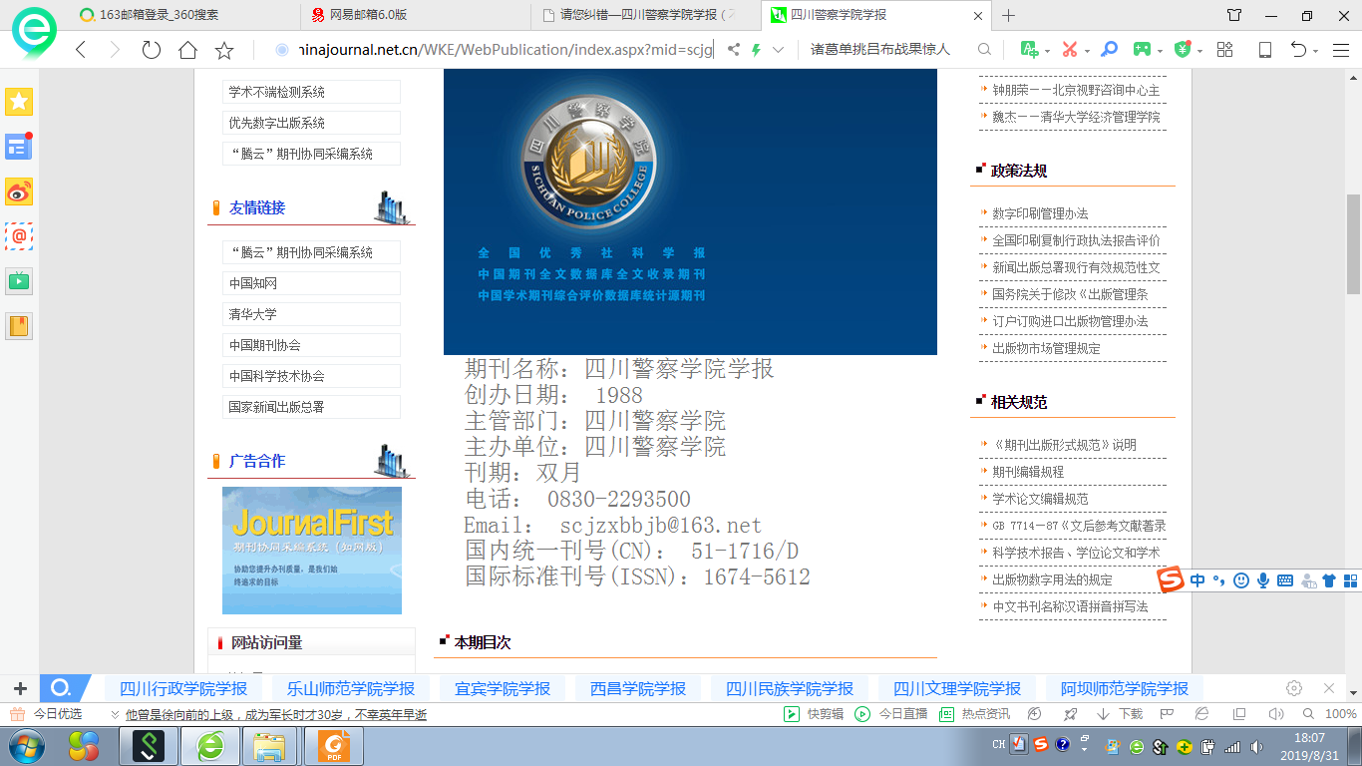Click the mobile phone device icon
Image resolution: width=1362 pixels, height=766 pixels.
click(1265, 49)
